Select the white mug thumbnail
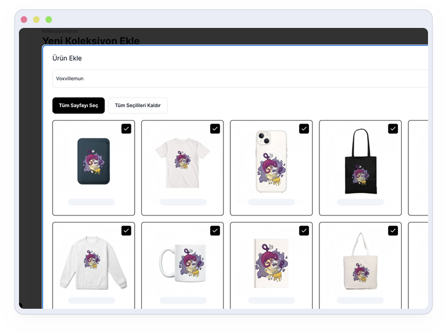The width and height of the screenshot is (447, 335). 183,262
